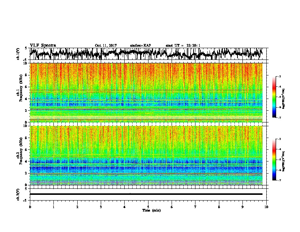Click the ch.1 voltage waveform trace
Image resolution: width=300 pixels, height=232 pixels.
coord(146,53)
